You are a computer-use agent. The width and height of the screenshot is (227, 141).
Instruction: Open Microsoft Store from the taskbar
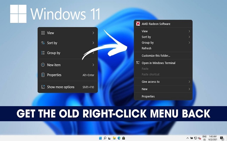pyautogui.click(x=124, y=138)
